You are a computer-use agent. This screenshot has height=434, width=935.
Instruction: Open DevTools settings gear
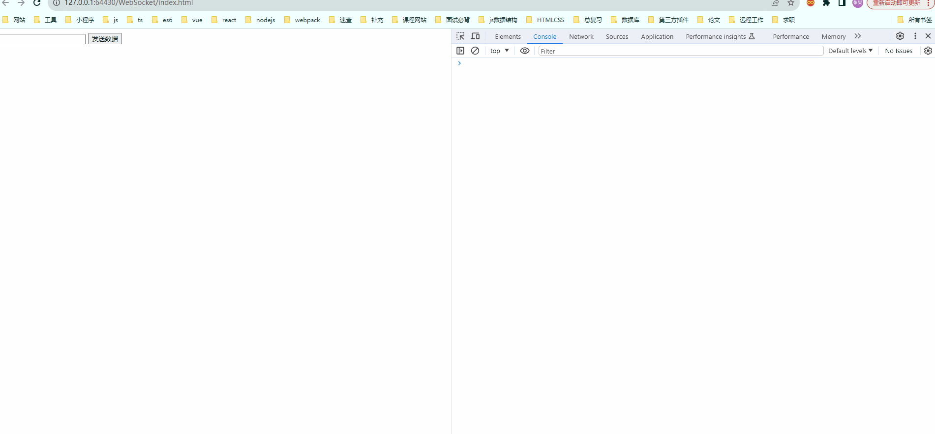(900, 36)
